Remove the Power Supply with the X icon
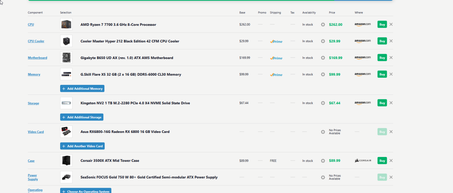The width and height of the screenshot is (453, 193). coord(391,177)
